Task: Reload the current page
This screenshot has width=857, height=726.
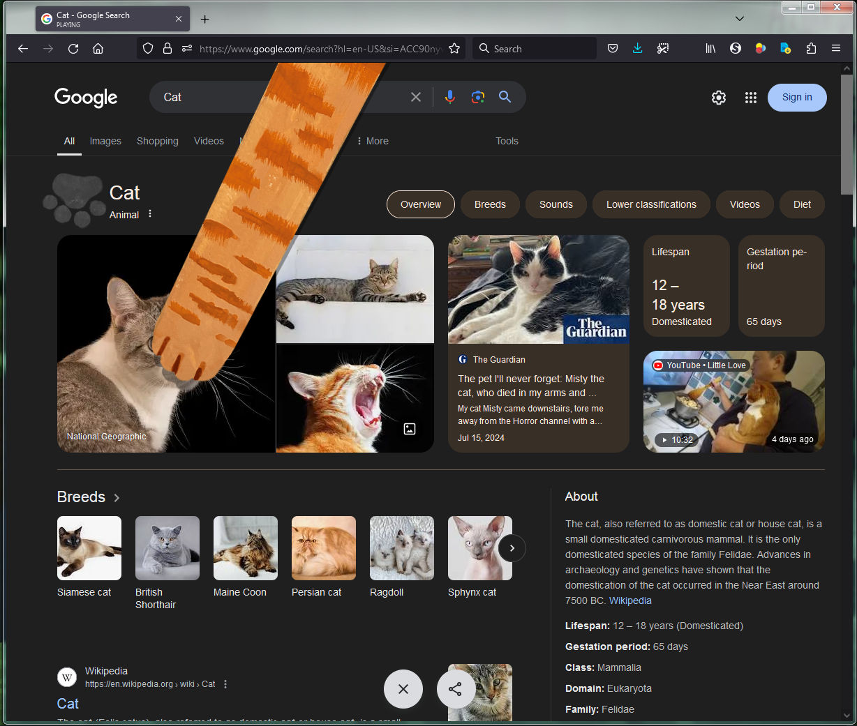Action: click(73, 49)
